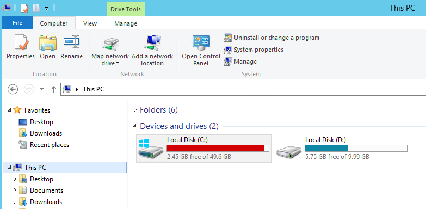Expand Documents node under This PC
Screen dimensions: 426x209
15,190
